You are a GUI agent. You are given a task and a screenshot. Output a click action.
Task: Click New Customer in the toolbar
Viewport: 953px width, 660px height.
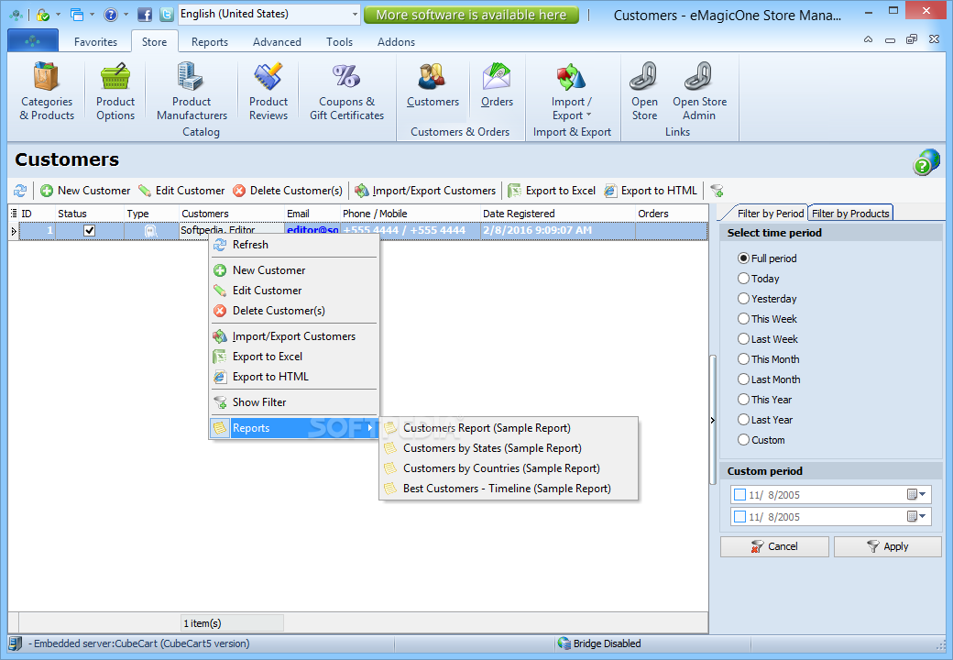pos(85,191)
